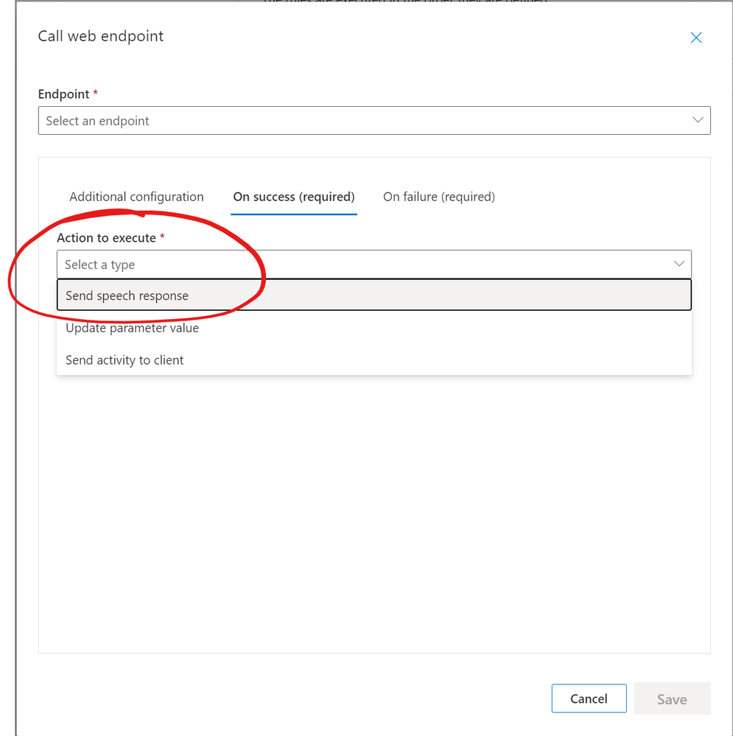Click the empty panel area below the options list
Viewport: 733px width, 736px height.
pos(374,516)
